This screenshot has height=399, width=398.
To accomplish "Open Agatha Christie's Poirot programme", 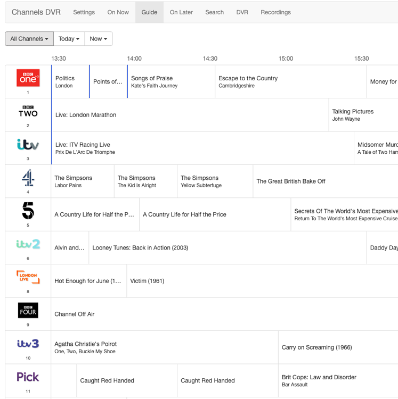I will (165, 347).
